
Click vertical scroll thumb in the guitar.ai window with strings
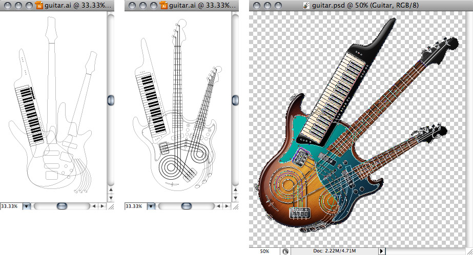pos(235,100)
